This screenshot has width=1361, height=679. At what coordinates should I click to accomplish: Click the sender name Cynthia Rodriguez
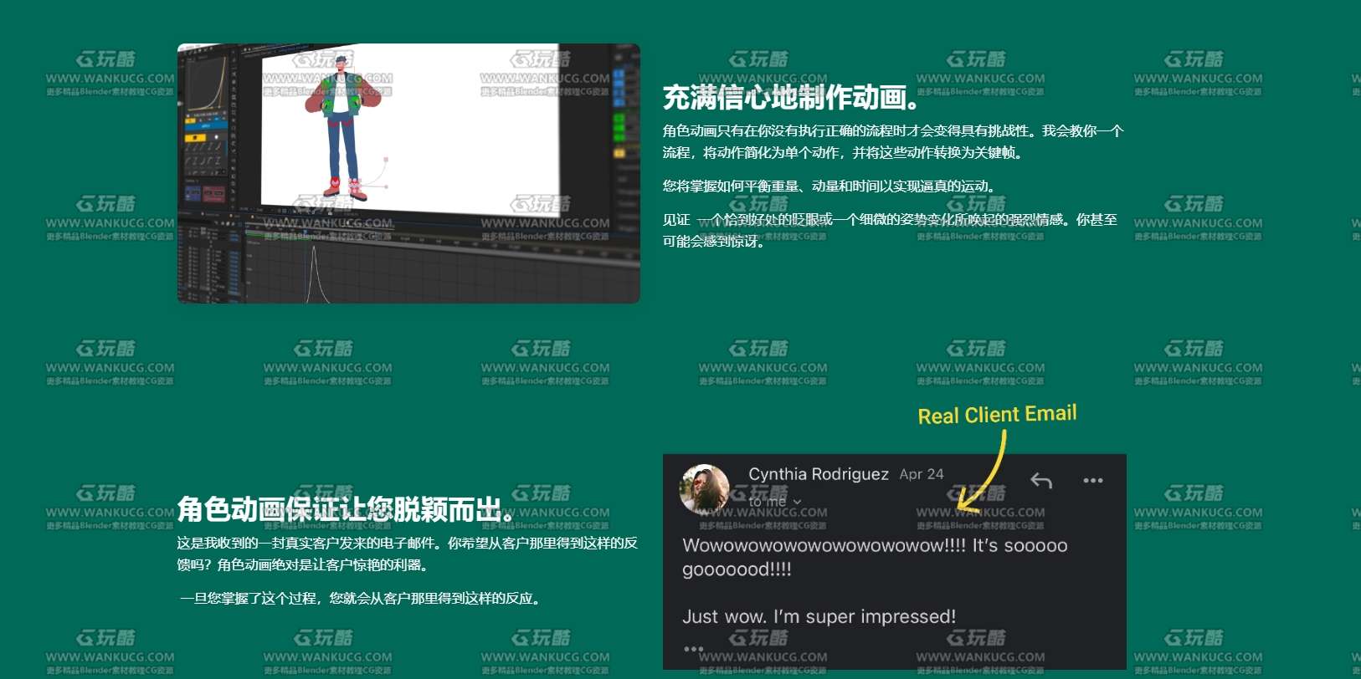tap(819, 474)
